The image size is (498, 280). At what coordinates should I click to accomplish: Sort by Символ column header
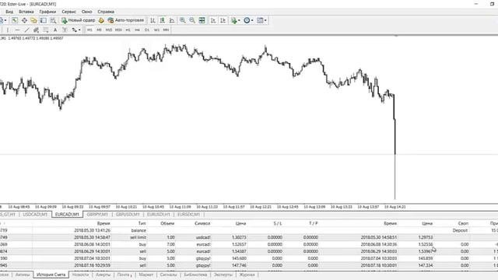point(202,223)
